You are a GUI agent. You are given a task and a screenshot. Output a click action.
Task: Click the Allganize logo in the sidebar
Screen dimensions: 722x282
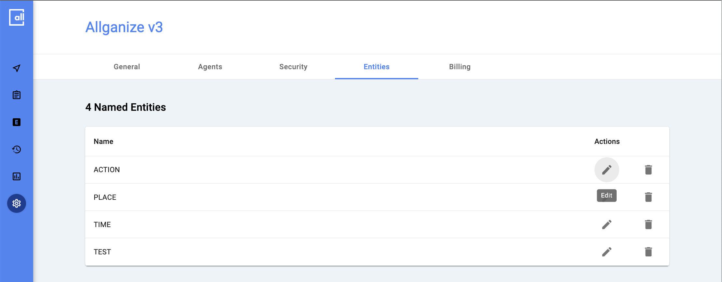(x=17, y=18)
